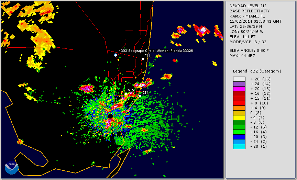Click the X44 map label

point(145,92)
